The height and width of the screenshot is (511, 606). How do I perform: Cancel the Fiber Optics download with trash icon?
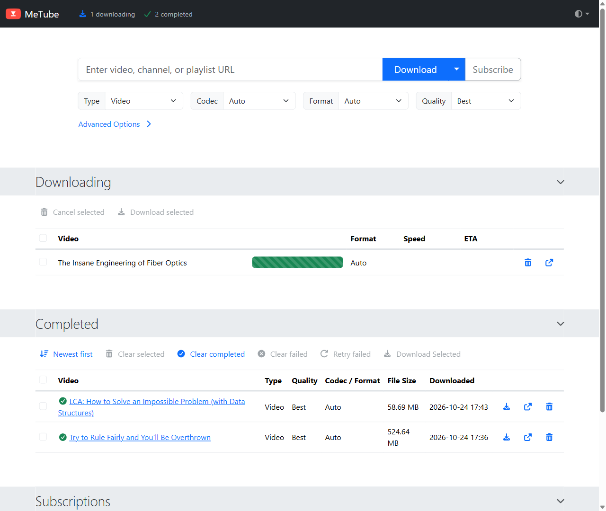tap(528, 263)
